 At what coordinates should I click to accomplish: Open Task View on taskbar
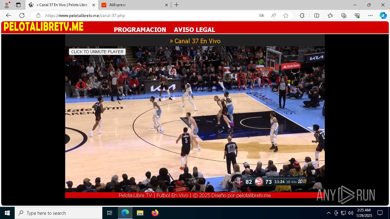point(110,213)
